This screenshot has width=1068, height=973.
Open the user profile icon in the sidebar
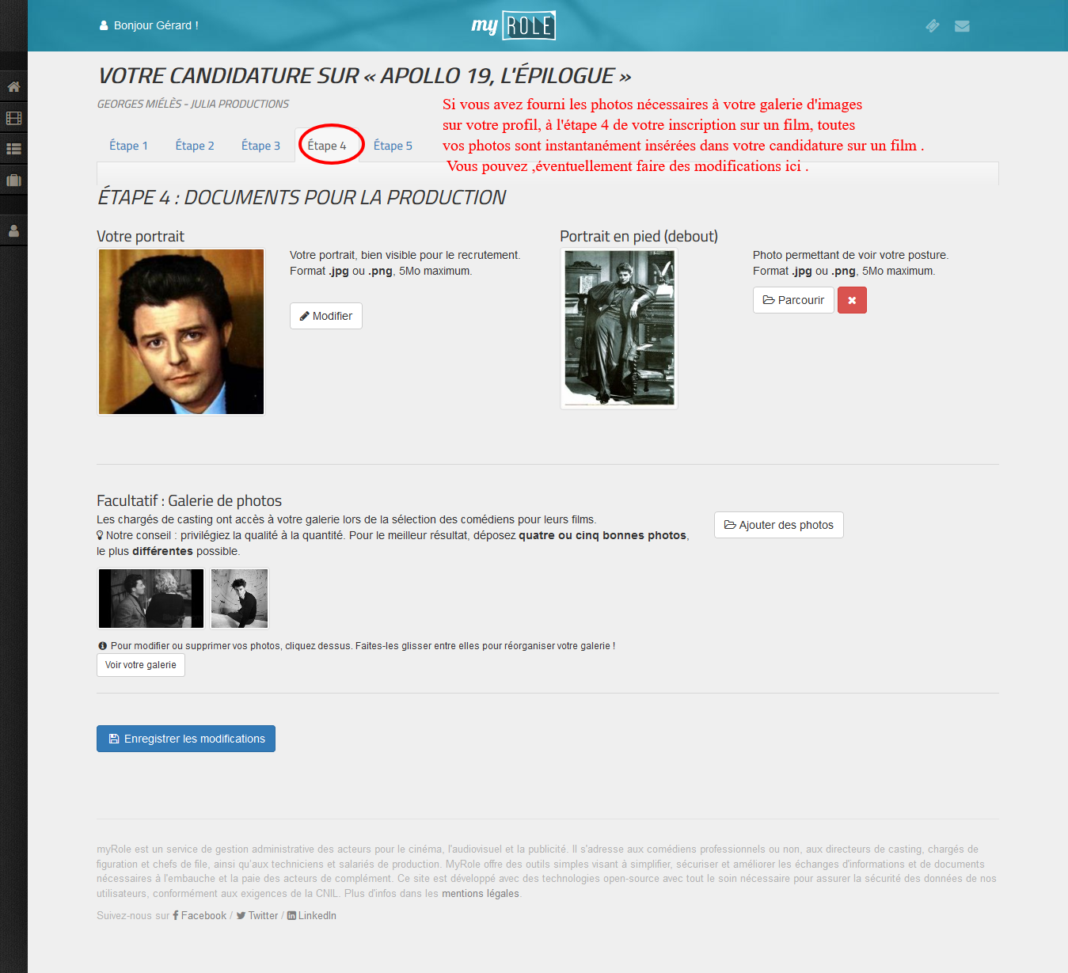coord(13,231)
